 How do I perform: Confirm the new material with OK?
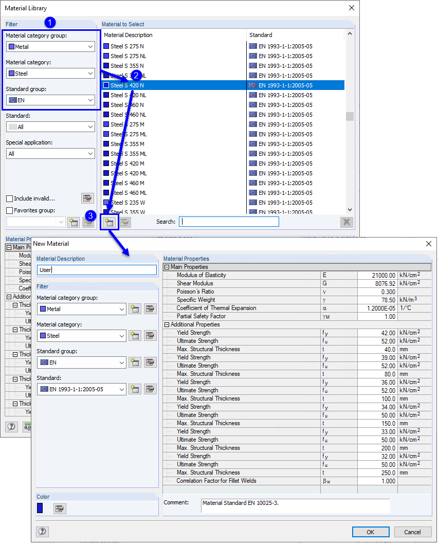pos(371,532)
